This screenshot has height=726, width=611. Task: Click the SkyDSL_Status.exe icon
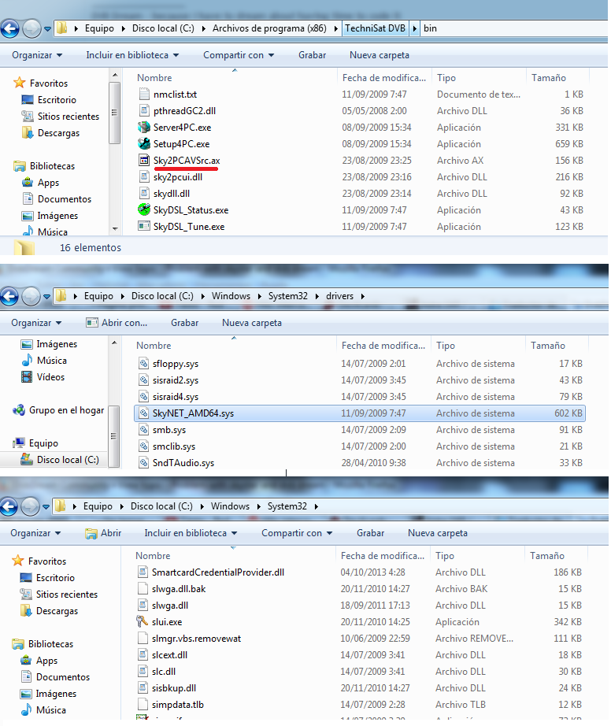pos(144,209)
